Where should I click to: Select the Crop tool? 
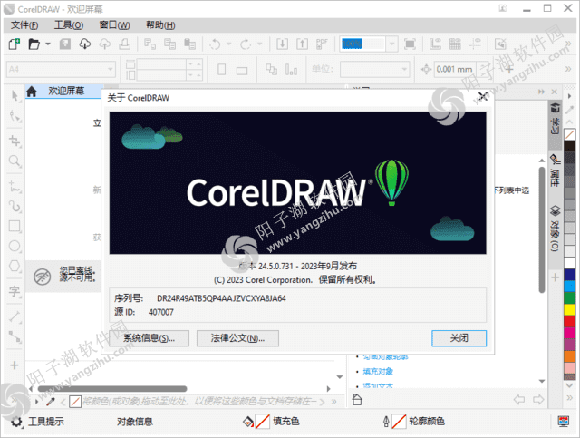click(14, 141)
